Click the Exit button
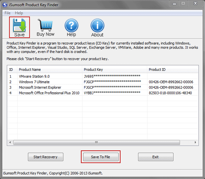Viewport: 205px width, 179px height. pos(155,157)
